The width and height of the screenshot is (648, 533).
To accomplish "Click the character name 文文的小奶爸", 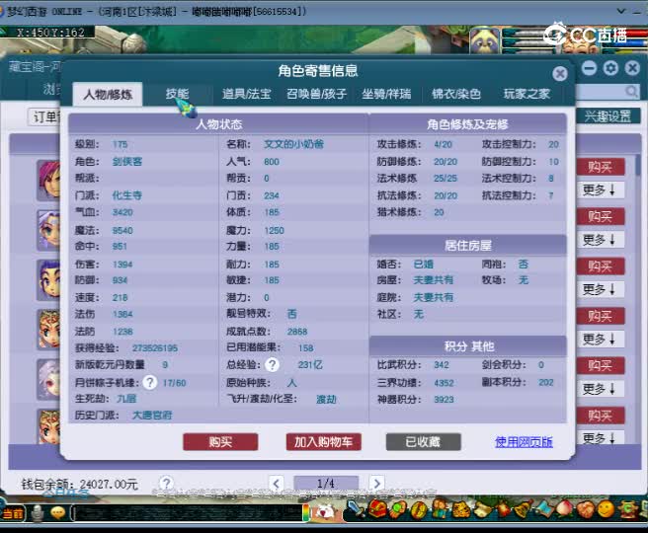I will [x=293, y=144].
